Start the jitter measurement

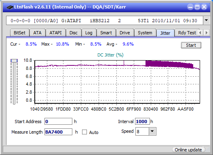191,45
